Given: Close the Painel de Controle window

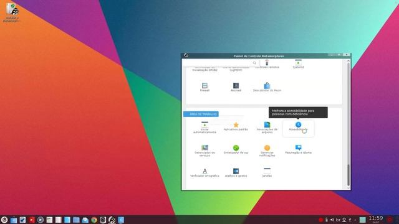Looking at the screenshot, I should click(347, 55).
